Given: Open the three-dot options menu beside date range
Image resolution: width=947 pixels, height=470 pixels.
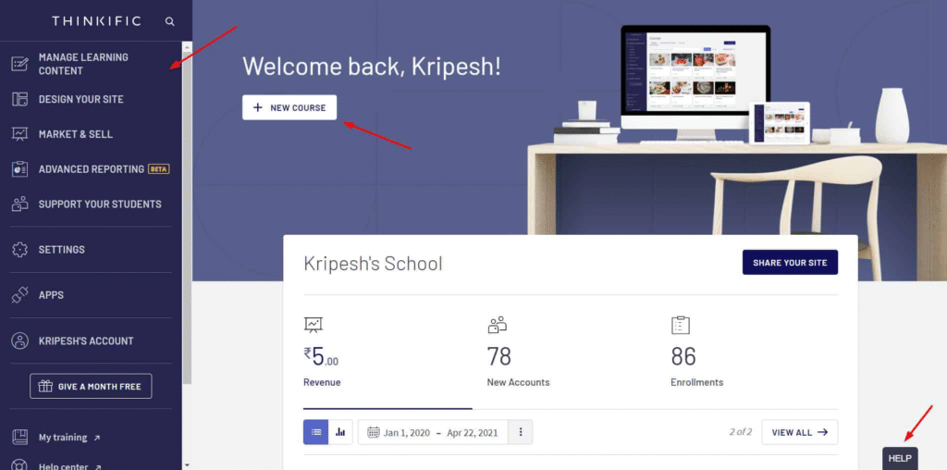Looking at the screenshot, I should point(521,431).
